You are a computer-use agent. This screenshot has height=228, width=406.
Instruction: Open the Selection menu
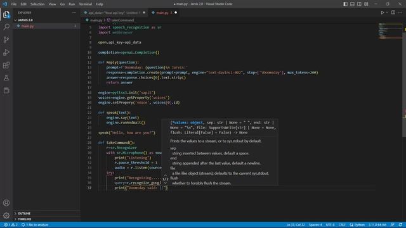(x=37, y=4)
